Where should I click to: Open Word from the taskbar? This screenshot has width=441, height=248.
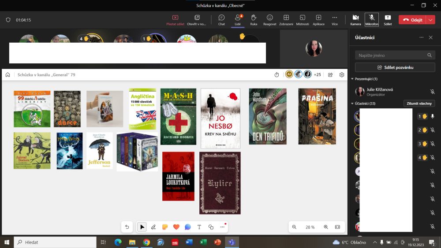point(189,242)
